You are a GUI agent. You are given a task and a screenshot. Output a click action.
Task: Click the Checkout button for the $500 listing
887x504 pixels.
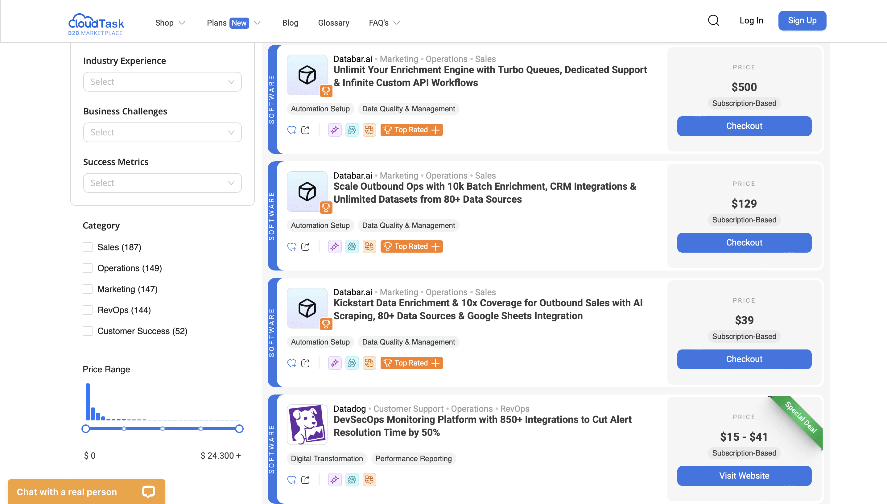pos(744,126)
